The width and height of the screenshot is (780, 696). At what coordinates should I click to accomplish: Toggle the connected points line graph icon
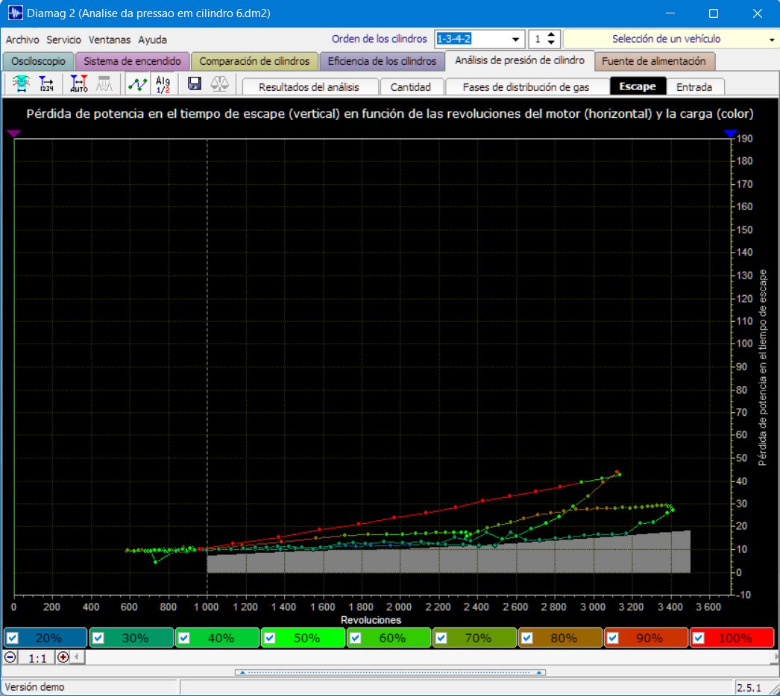pyautogui.click(x=137, y=83)
